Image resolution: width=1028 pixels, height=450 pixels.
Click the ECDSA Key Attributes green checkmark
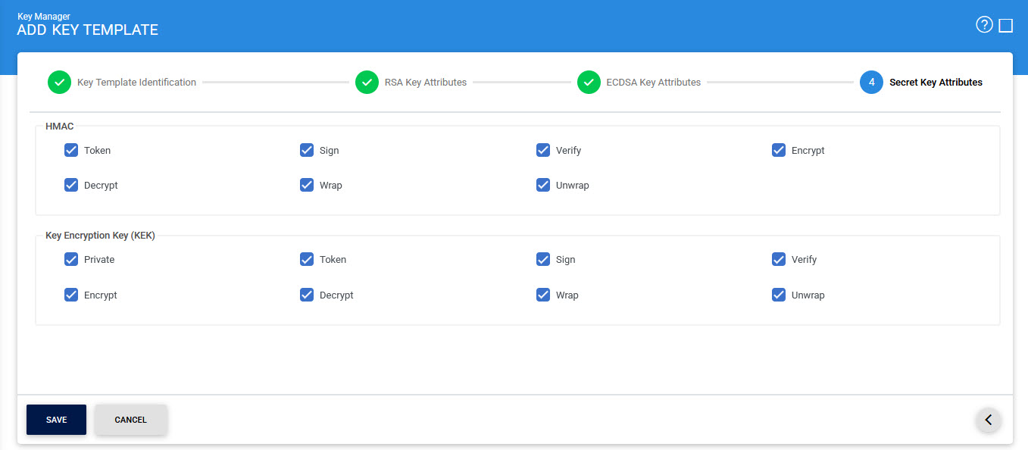[589, 83]
